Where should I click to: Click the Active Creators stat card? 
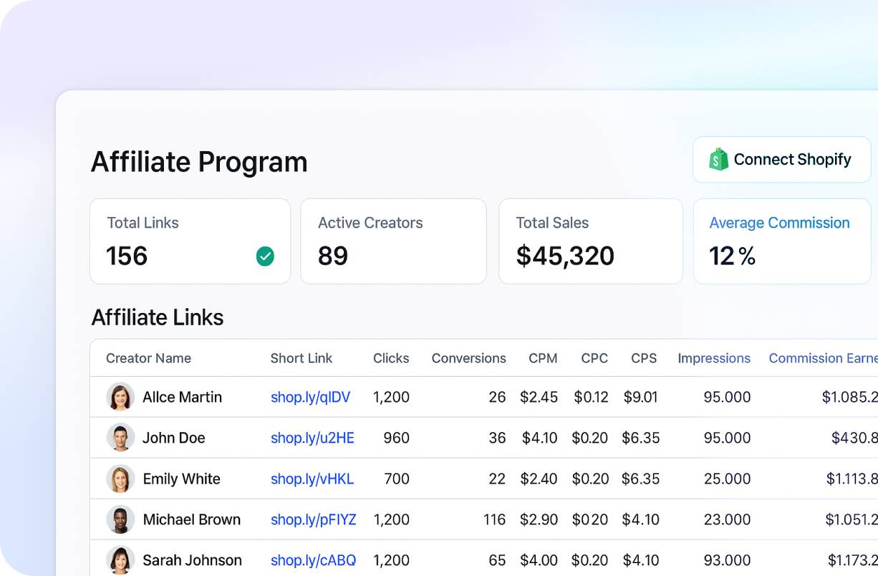coord(393,241)
